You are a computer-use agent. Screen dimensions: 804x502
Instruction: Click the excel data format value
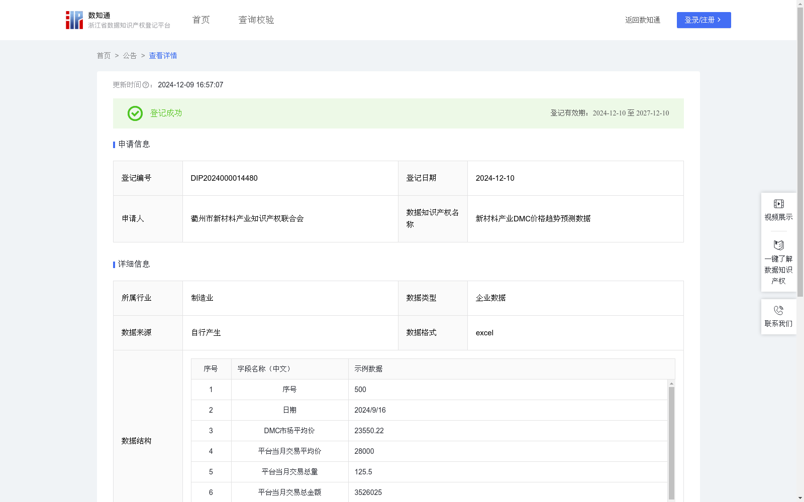tap(484, 332)
